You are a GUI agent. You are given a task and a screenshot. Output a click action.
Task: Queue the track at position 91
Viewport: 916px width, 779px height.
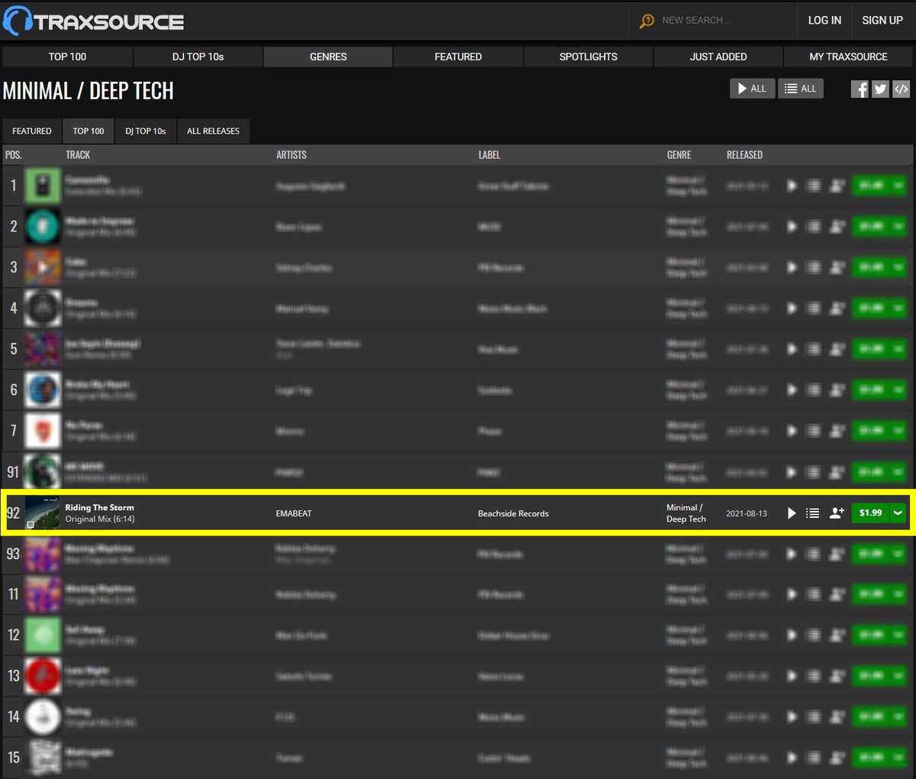(x=813, y=472)
